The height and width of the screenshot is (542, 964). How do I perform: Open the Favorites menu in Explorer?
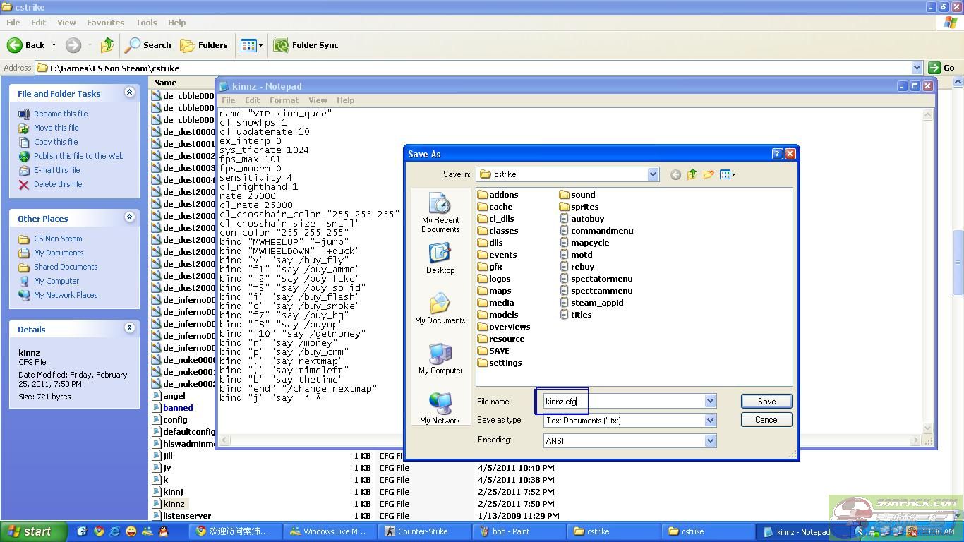[105, 23]
